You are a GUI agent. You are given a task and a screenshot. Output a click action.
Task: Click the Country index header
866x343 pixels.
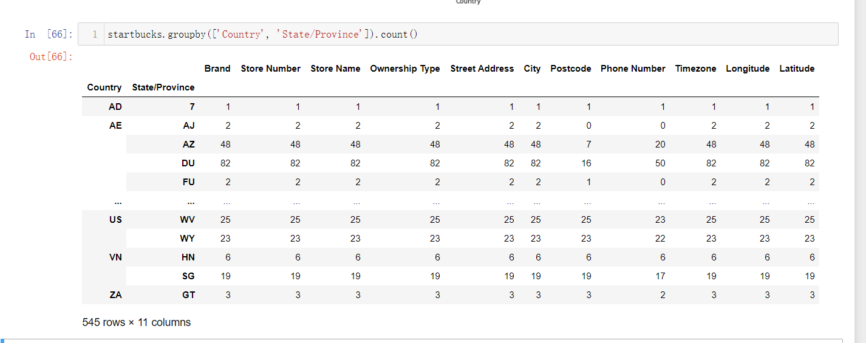point(104,87)
